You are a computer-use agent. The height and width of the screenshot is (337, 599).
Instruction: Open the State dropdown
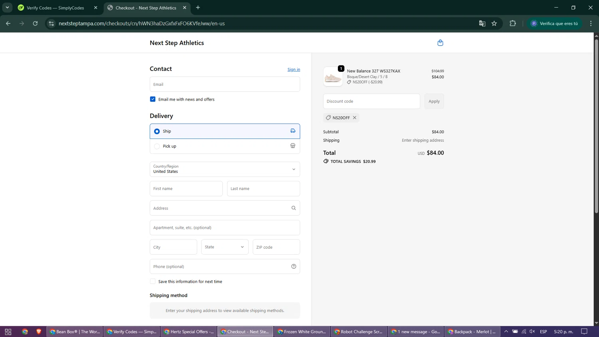225,247
